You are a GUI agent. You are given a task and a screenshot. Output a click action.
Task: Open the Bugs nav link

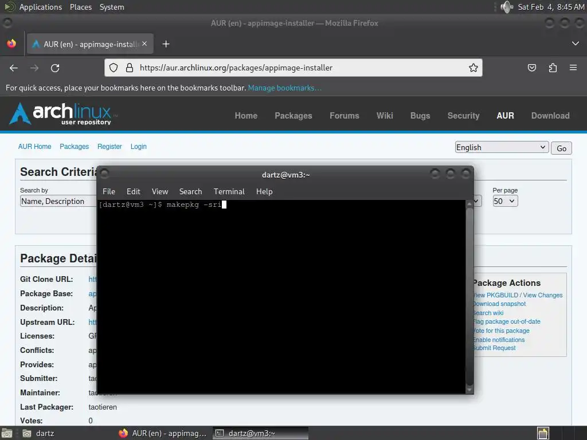420,116
